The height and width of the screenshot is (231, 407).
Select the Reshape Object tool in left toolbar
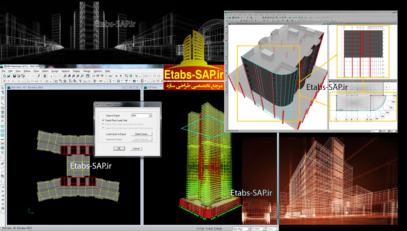2,92
